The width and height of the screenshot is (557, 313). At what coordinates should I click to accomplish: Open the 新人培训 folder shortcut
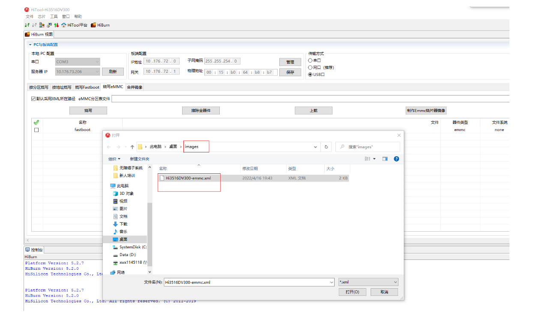124,176
